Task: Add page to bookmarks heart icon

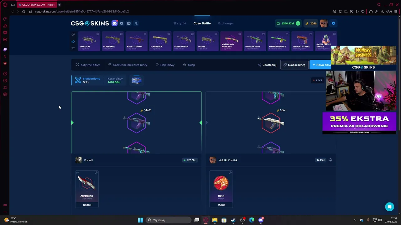Action: (x=363, y=12)
